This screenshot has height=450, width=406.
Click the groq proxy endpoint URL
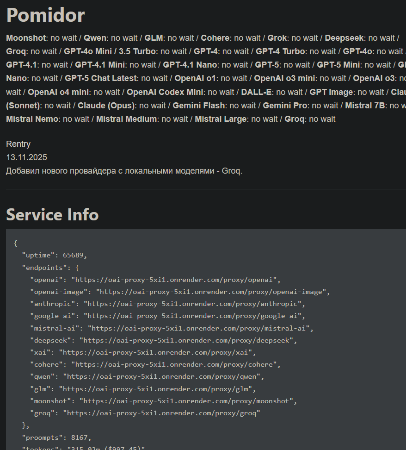click(162, 413)
